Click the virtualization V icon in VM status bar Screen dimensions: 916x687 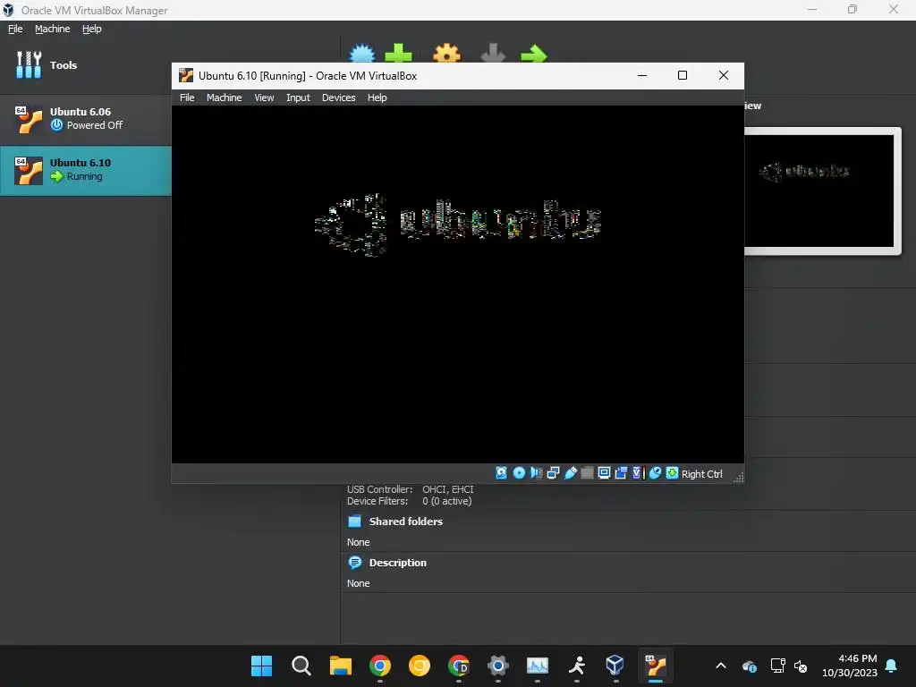coord(637,473)
